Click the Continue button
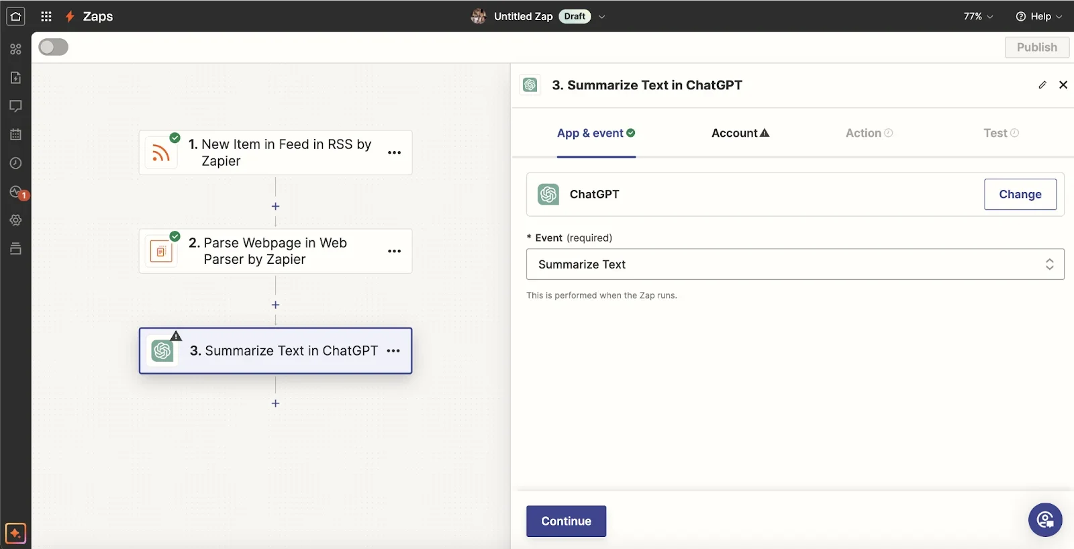The height and width of the screenshot is (549, 1074). click(566, 521)
